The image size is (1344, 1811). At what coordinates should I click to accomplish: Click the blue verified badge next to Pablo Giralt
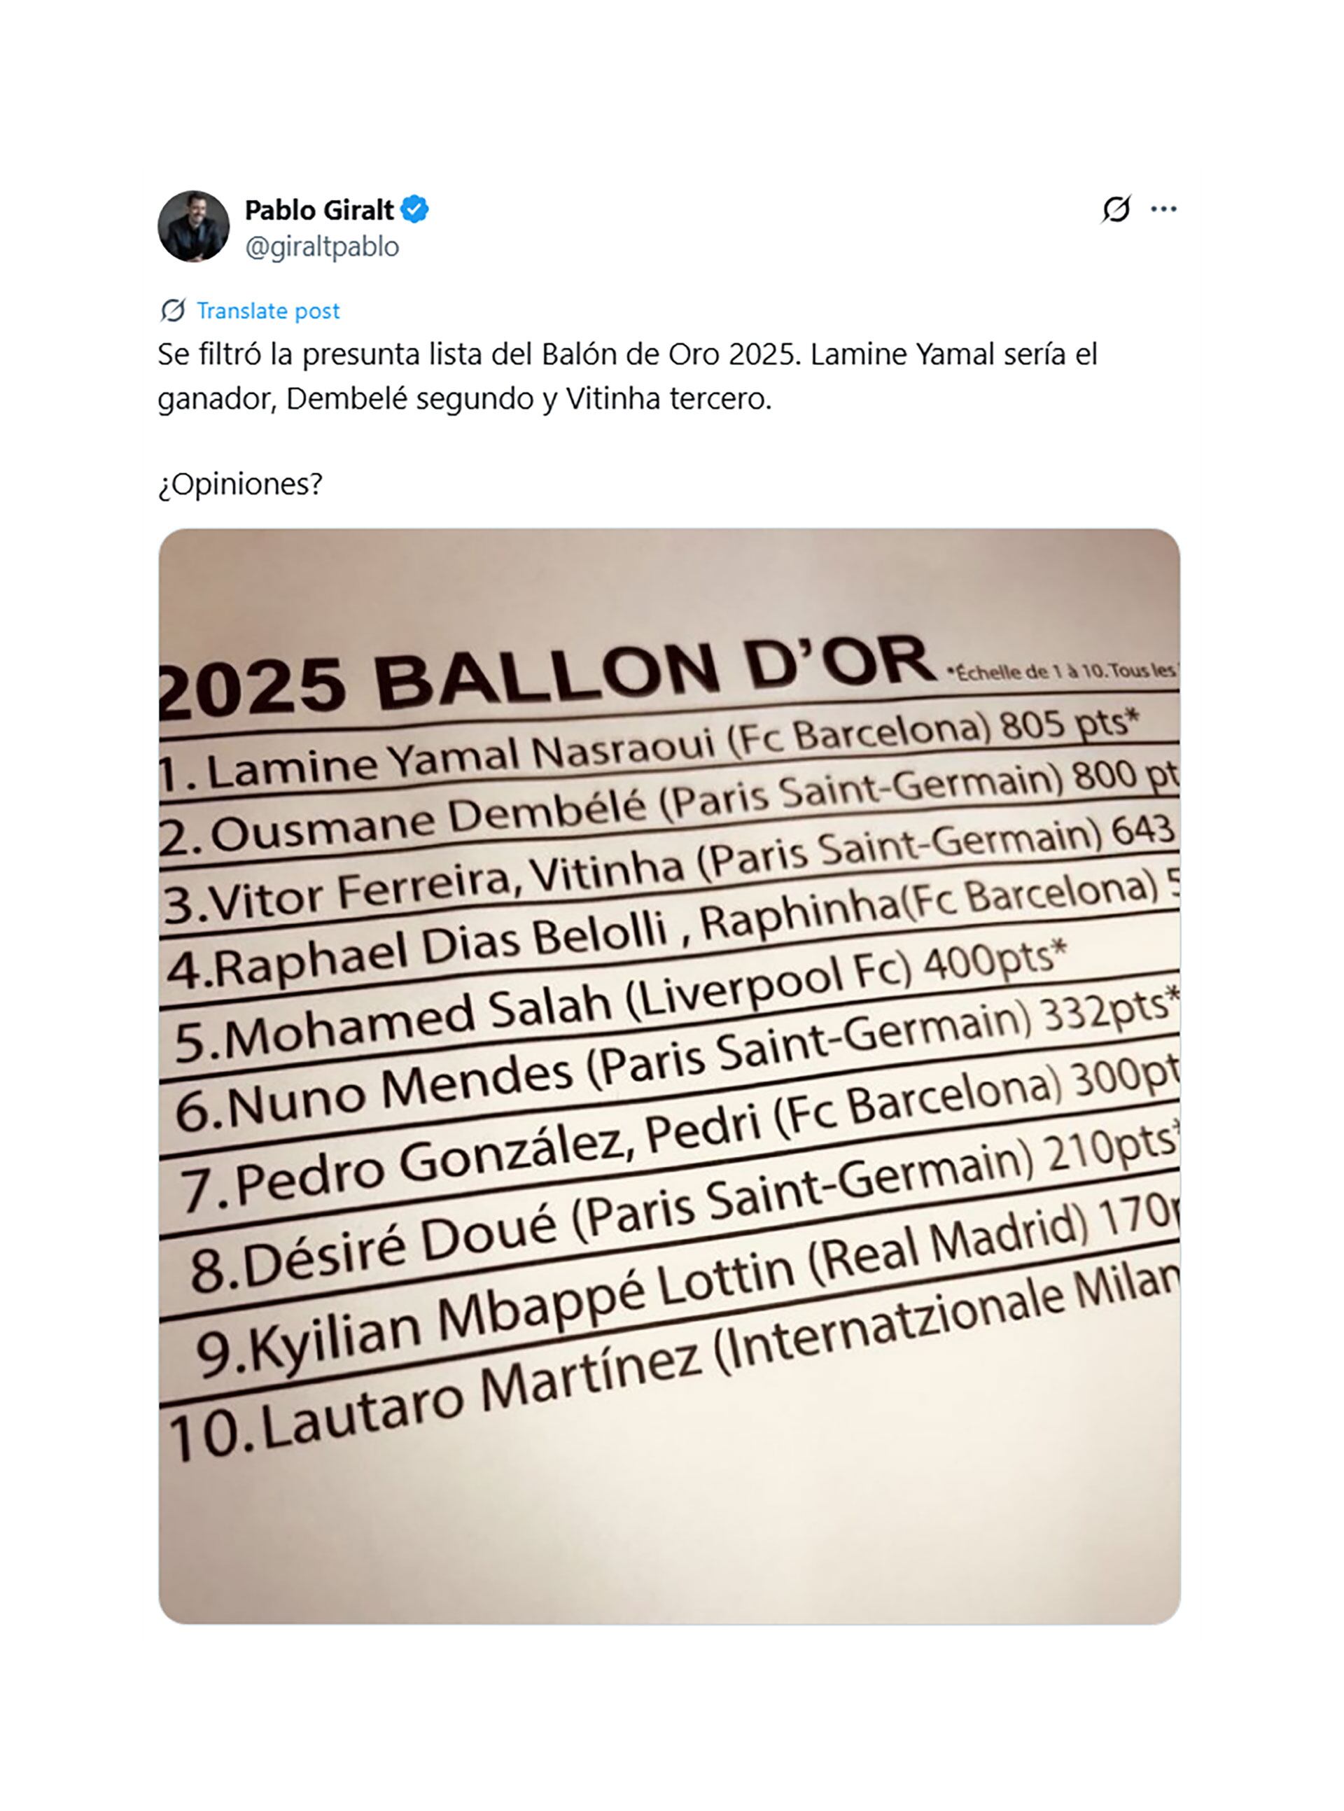point(415,209)
